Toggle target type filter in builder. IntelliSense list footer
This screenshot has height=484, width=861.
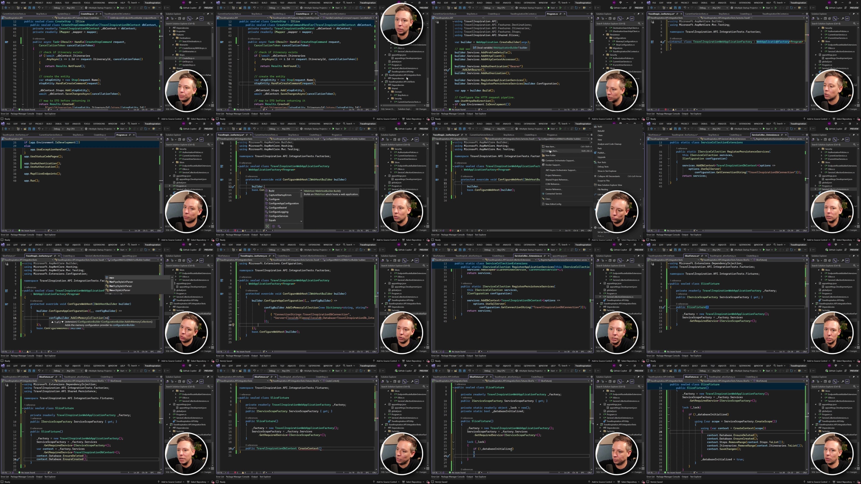tap(267, 226)
